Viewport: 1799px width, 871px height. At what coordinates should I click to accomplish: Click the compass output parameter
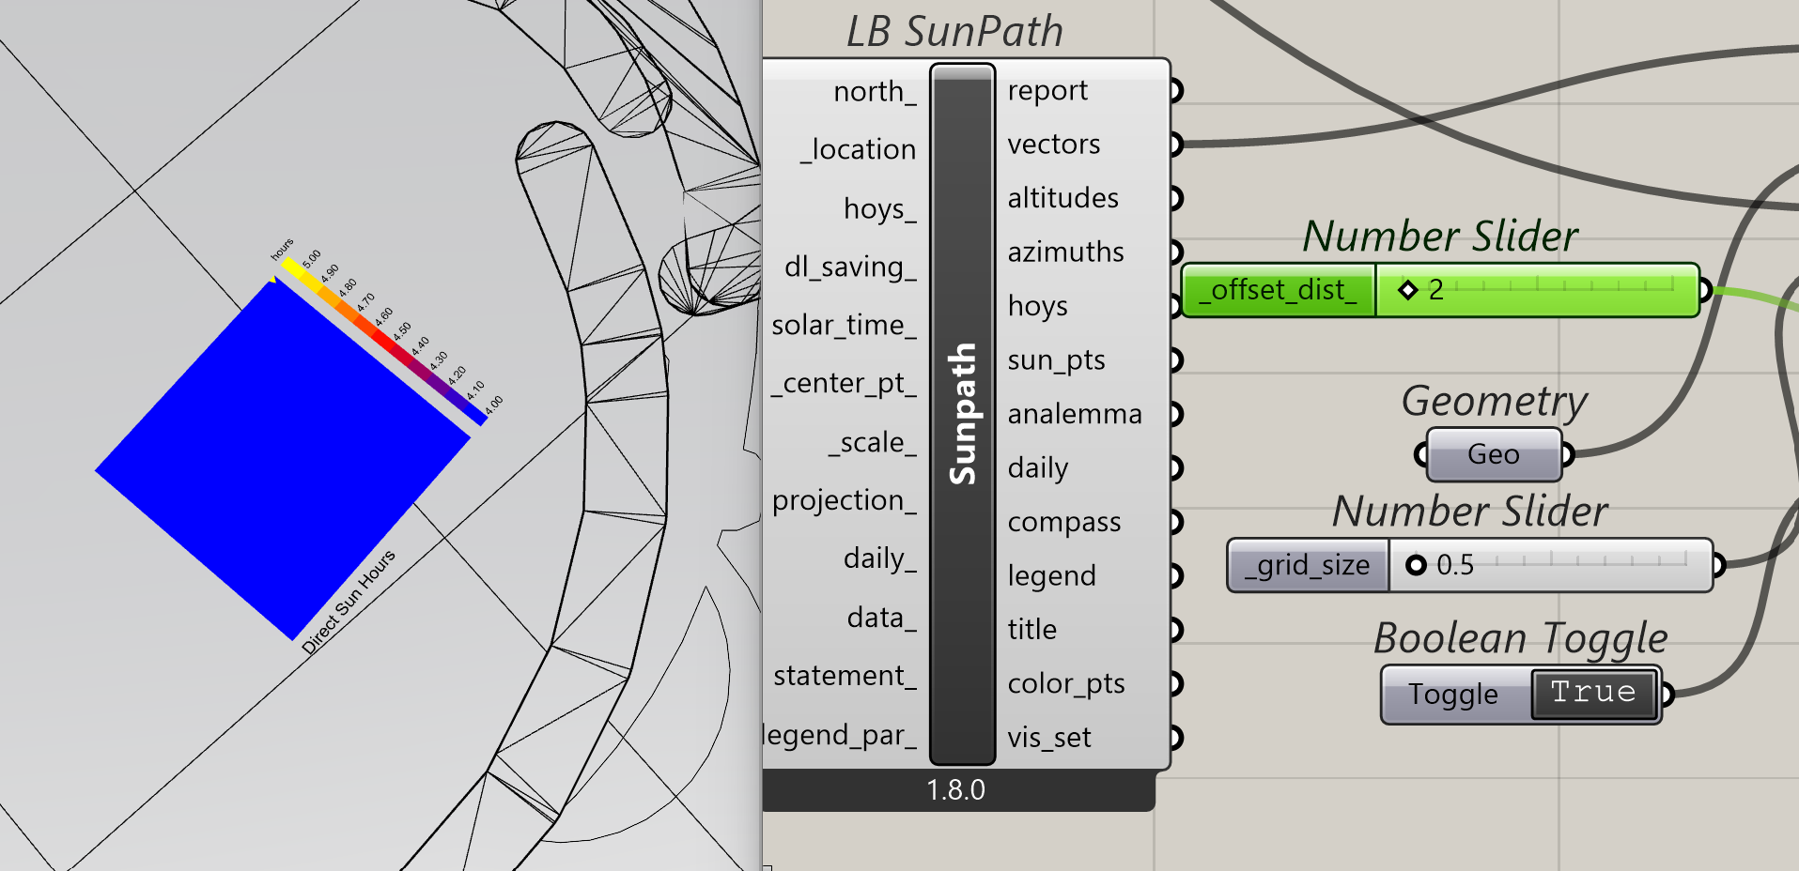pos(1063,523)
